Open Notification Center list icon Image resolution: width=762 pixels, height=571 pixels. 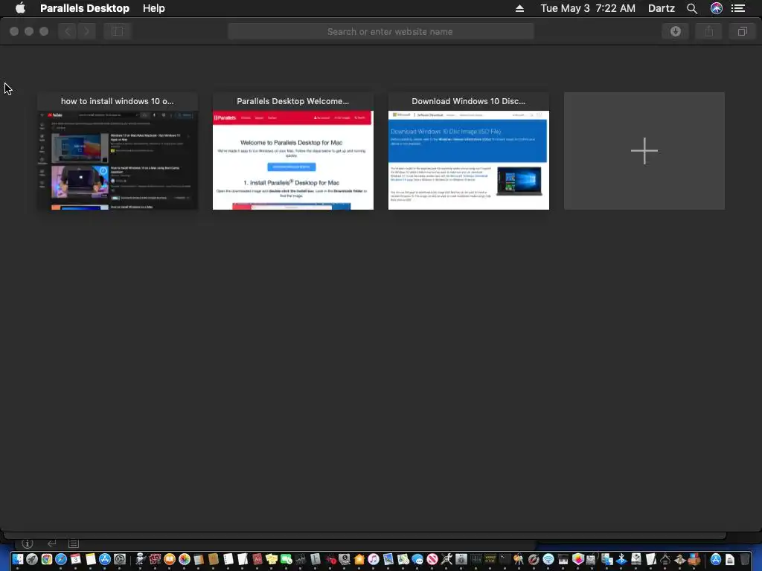click(738, 8)
